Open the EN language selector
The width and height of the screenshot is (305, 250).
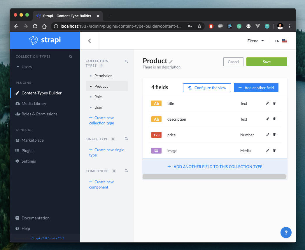tap(281, 41)
